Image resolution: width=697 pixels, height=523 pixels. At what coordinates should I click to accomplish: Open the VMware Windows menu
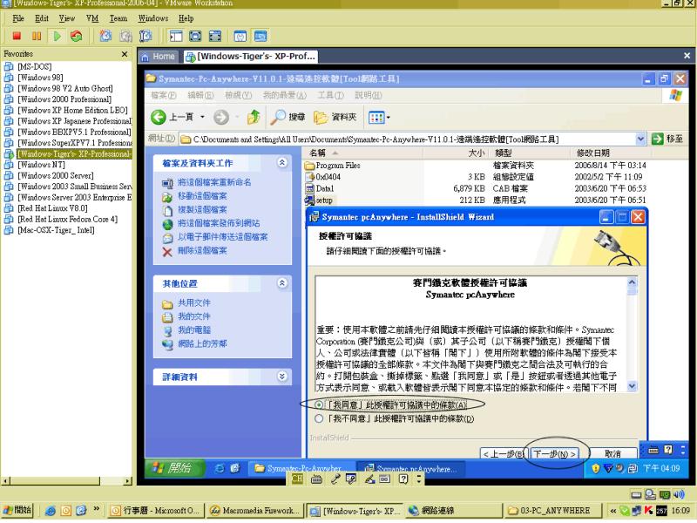click(x=153, y=18)
